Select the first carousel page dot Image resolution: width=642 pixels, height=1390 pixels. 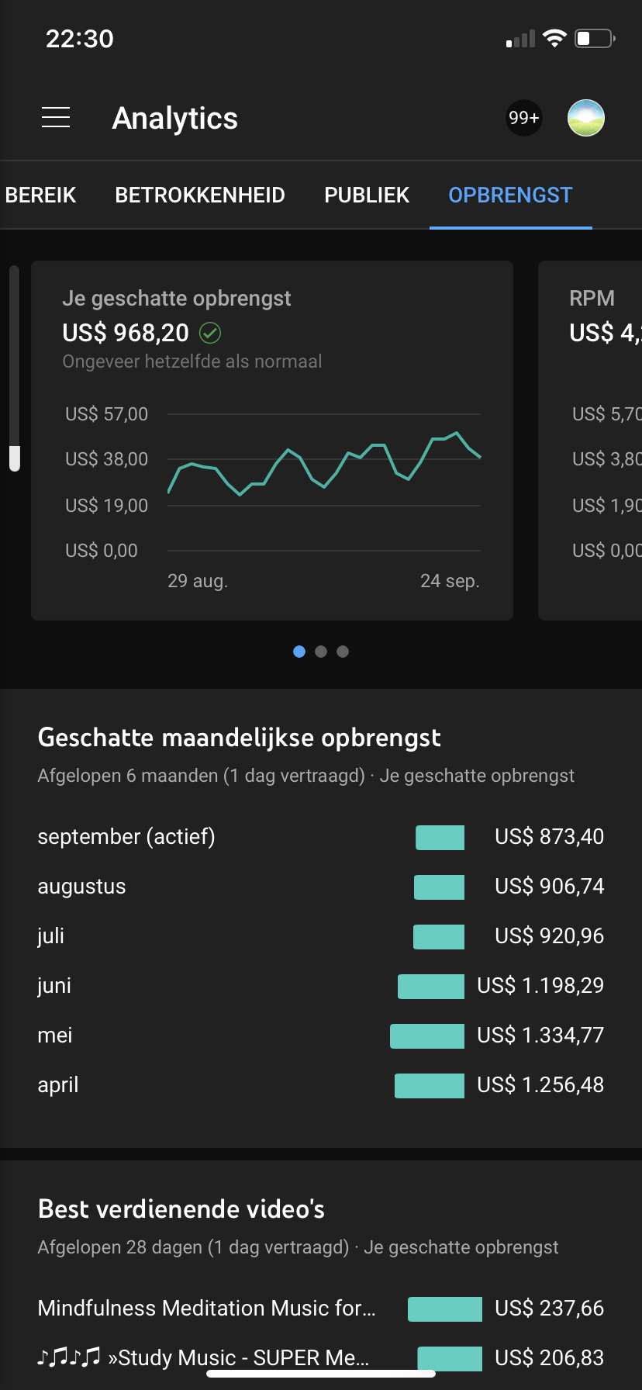pyautogui.click(x=299, y=652)
